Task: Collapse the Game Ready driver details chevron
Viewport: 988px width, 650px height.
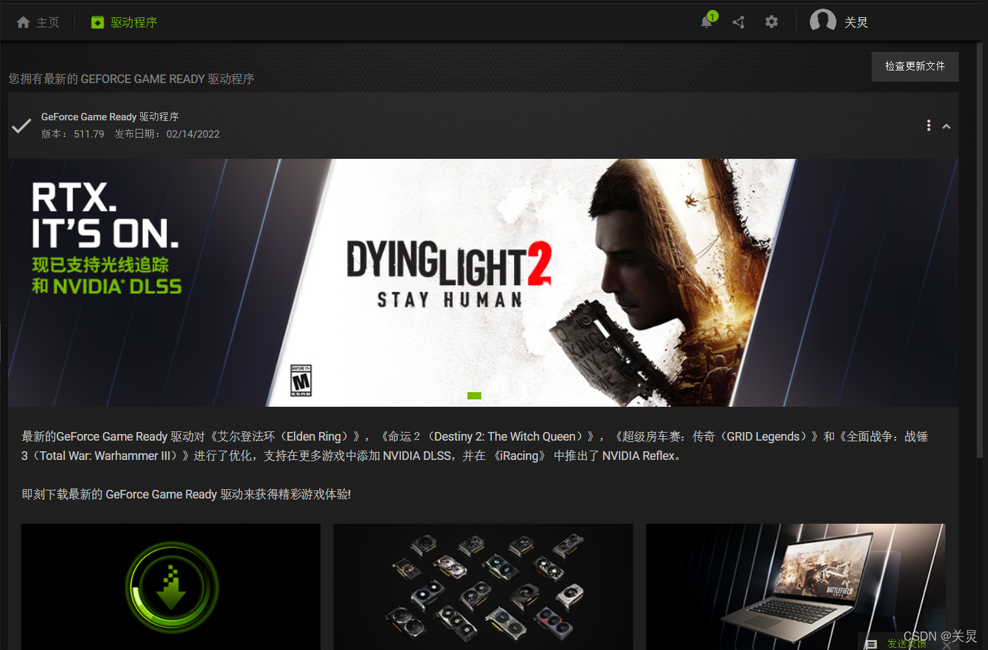Action: [x=946, y=126]
